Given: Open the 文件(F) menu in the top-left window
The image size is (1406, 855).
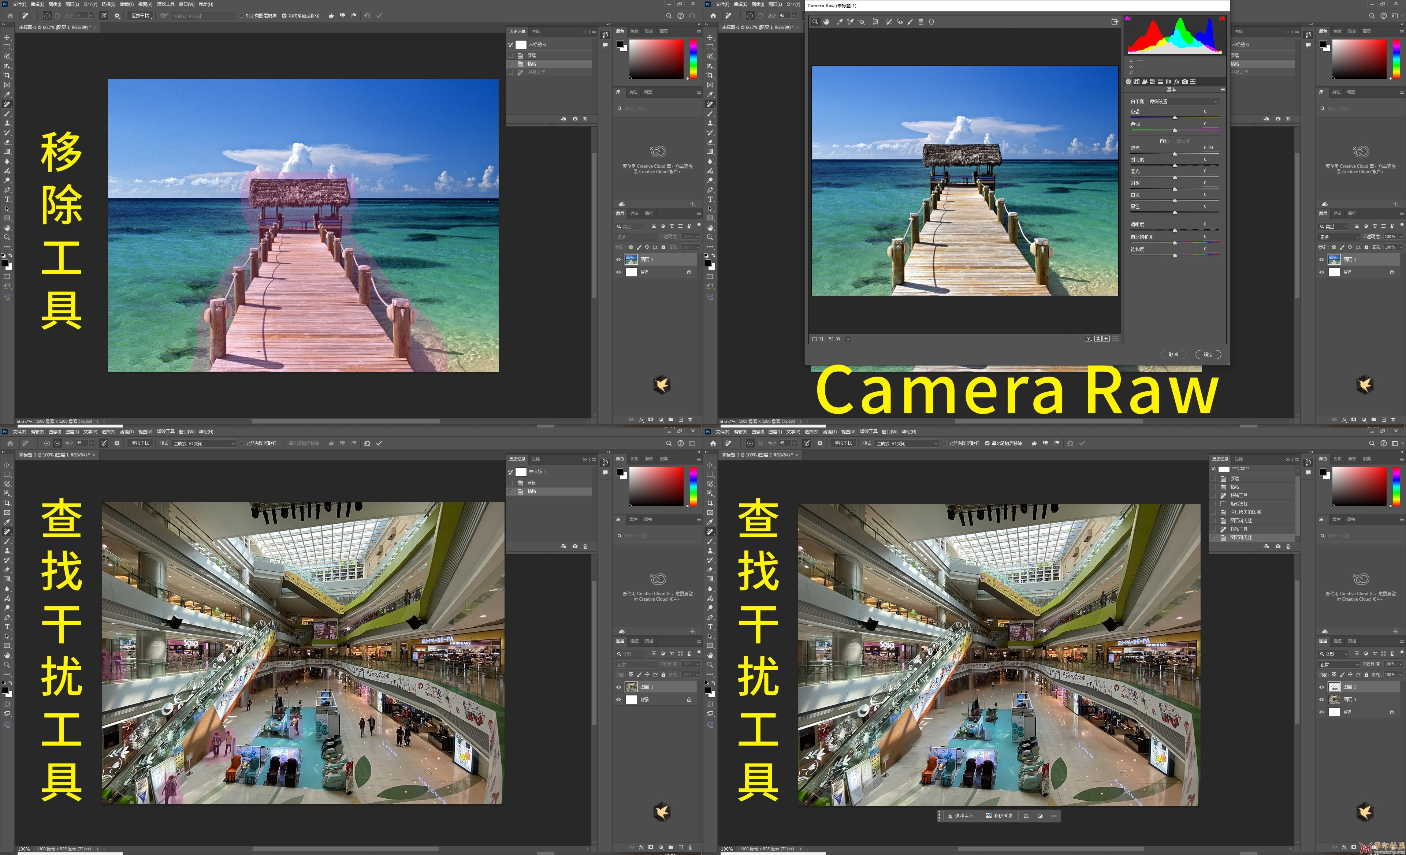Looking at the screenshot, I should point(19,4).
